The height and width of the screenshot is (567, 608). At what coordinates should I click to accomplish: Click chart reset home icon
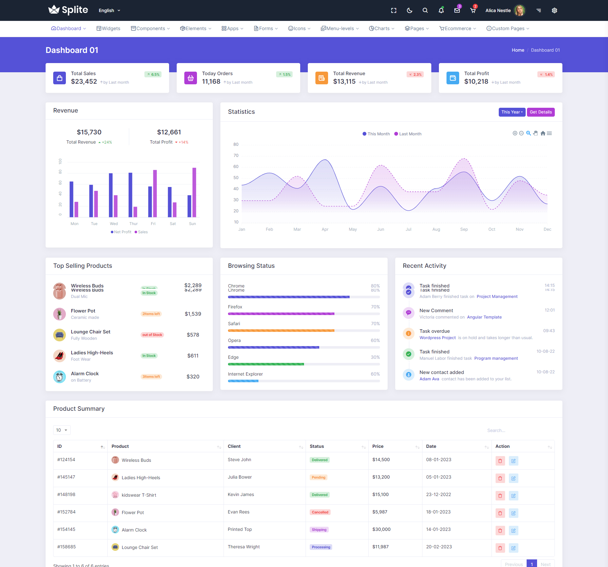tap(543, 133)
